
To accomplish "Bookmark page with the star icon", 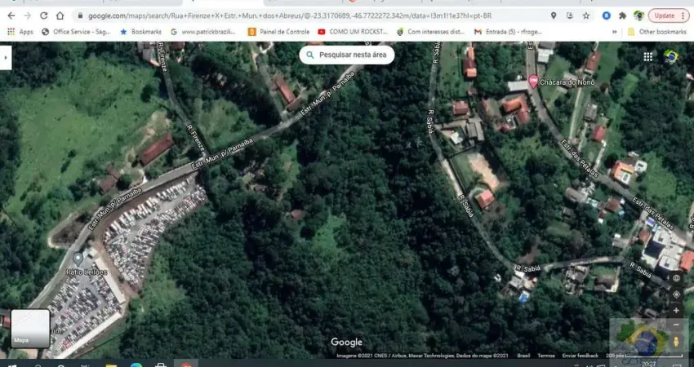I will 586,15.
